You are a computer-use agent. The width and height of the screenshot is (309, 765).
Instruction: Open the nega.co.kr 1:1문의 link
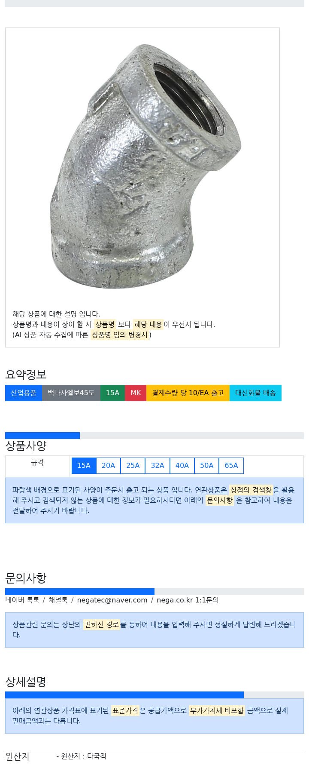(188, 600)
